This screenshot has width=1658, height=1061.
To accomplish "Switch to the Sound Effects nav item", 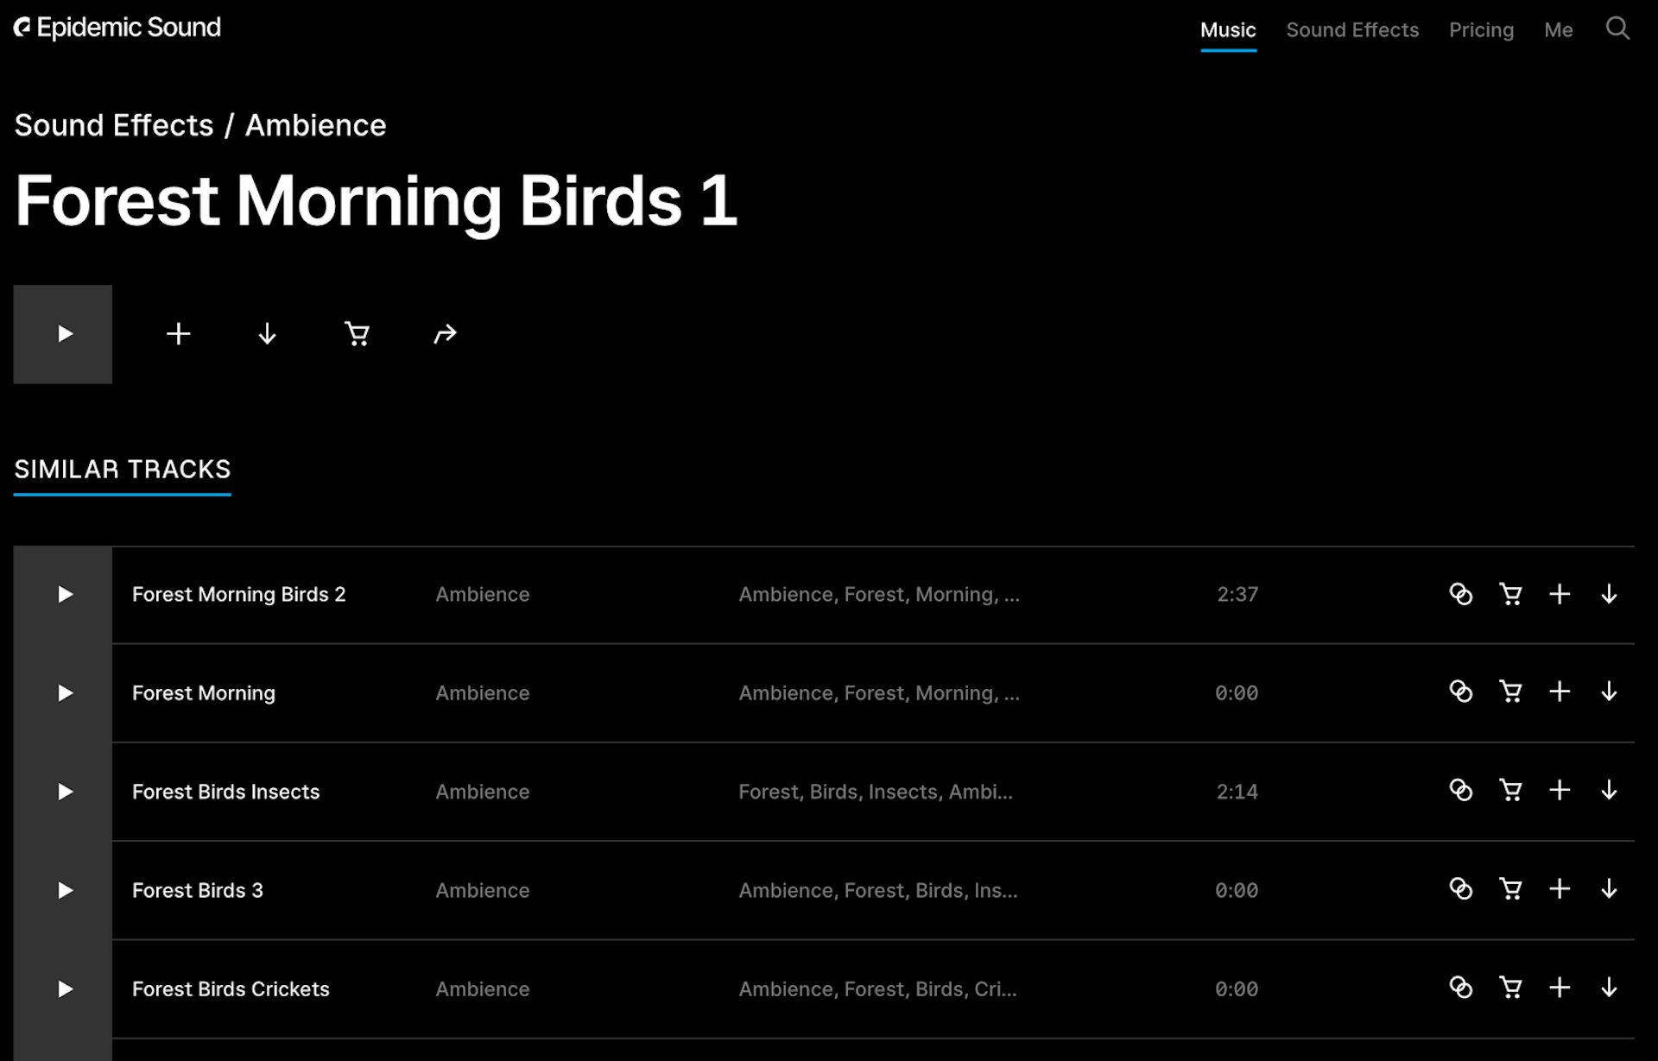I will click(x=1352, y=30).
